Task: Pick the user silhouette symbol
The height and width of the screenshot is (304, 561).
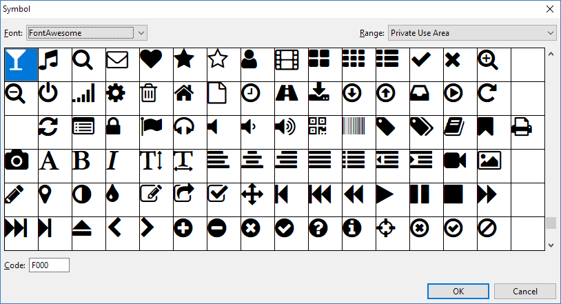Action: 258,64
